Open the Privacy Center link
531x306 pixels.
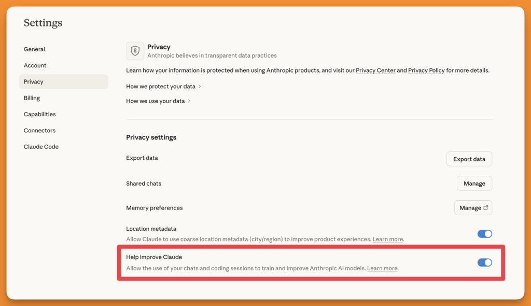point(375,70)
